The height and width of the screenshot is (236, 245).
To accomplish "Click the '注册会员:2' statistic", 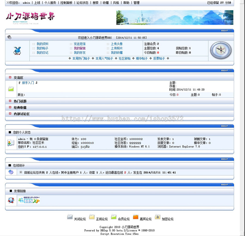I will (151, 44).
